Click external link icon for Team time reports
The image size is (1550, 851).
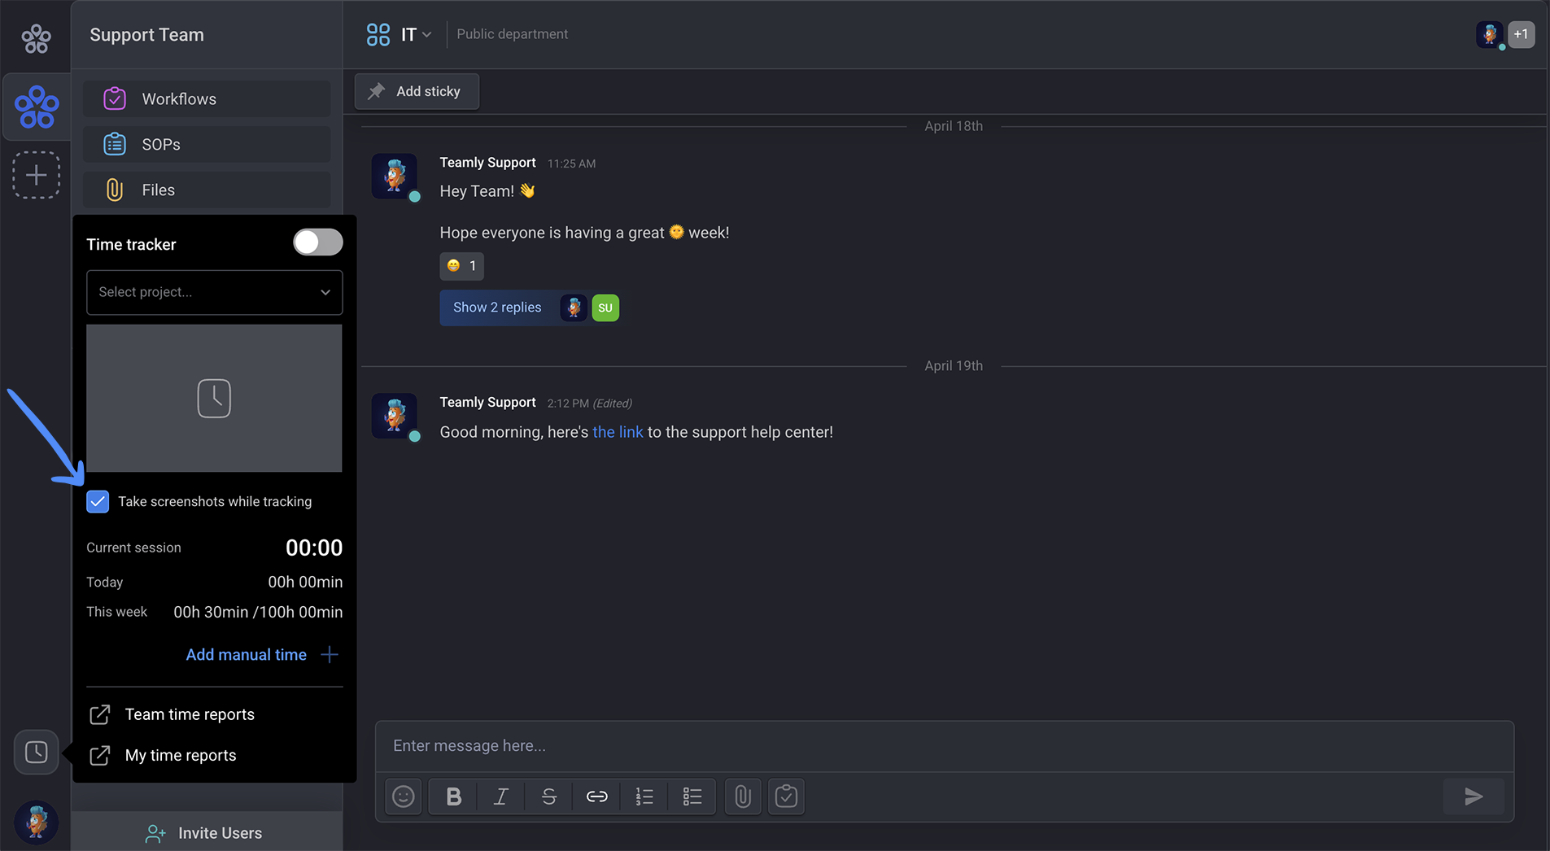pyautogui.click(x=99, y=714)
